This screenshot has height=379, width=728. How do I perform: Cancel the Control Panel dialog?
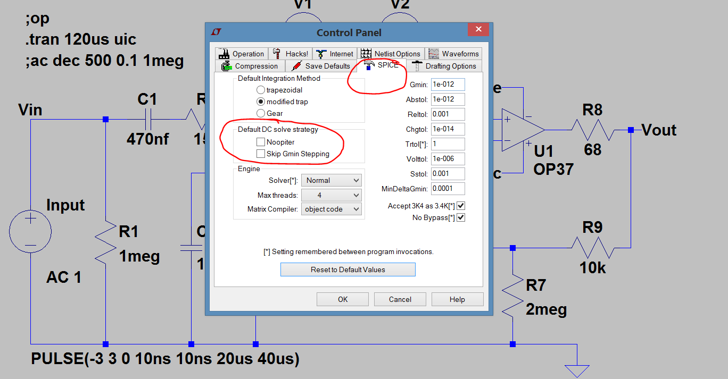pyautogui.click(x=400, y=299)
